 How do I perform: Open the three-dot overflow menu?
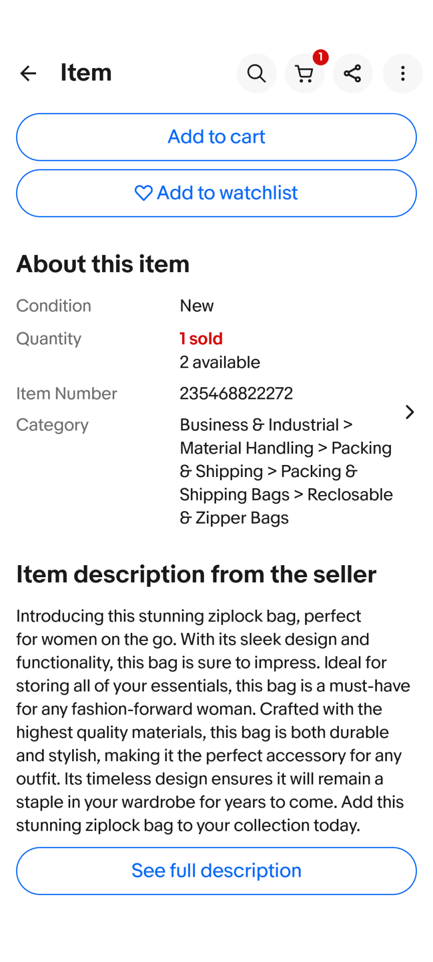402,74
